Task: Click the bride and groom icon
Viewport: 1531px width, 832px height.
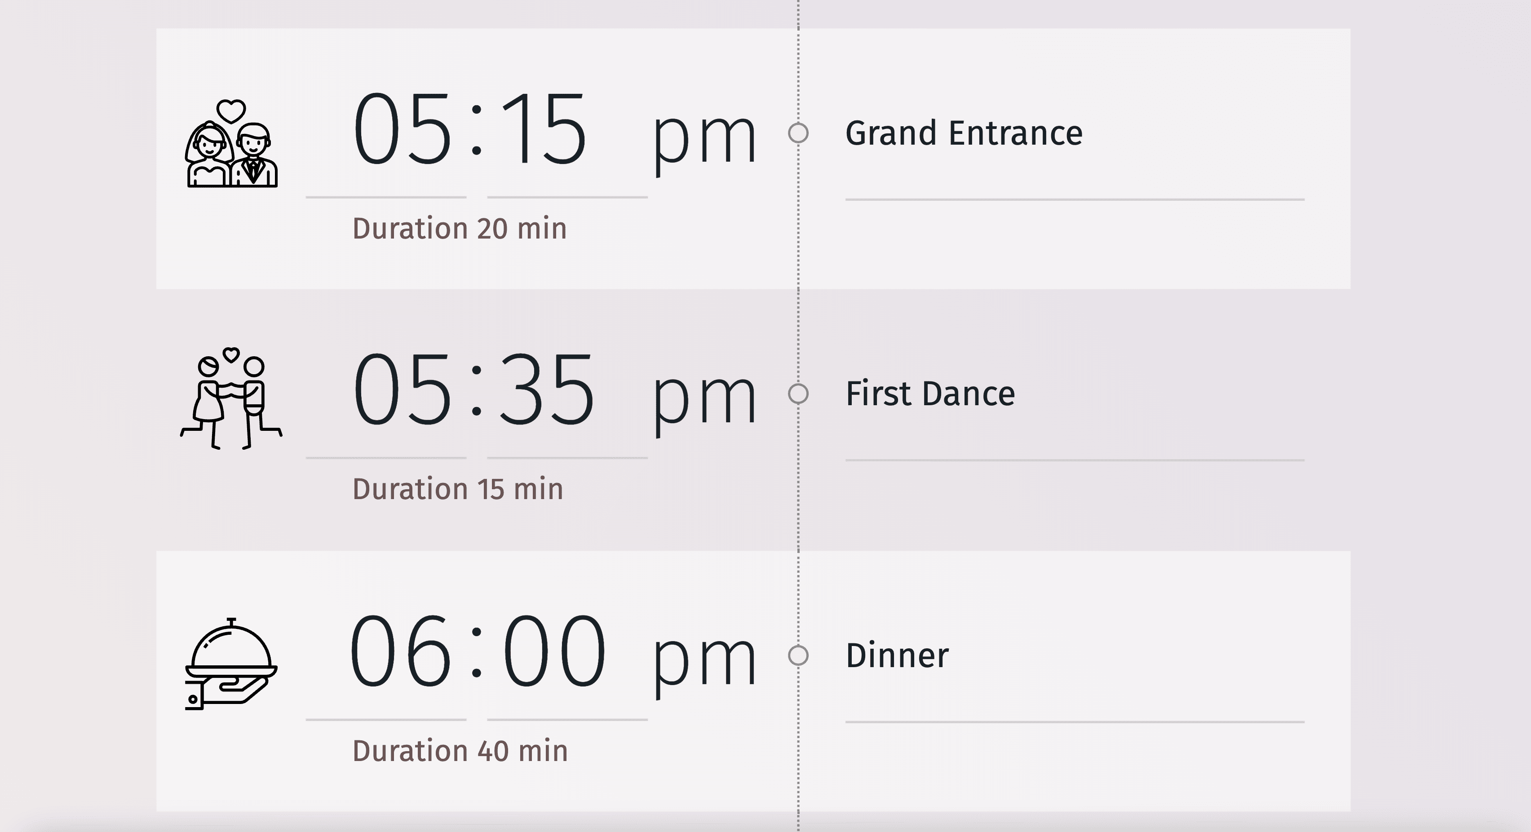Action: (231, 144)
